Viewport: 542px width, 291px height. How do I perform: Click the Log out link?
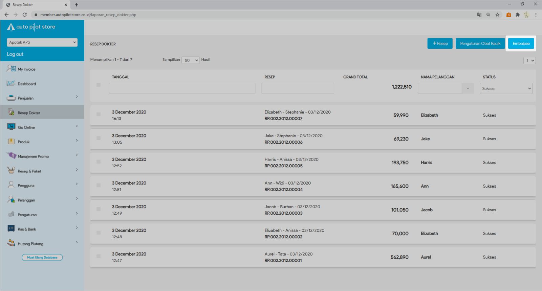tap(15, 54)
